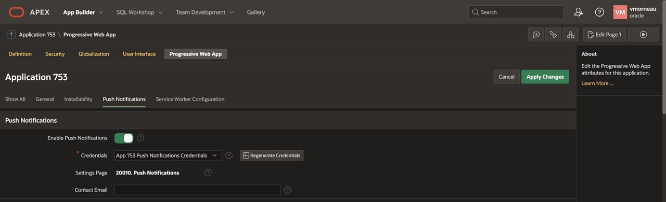Expand the SQL Workshop menu
The image size is (666, 202).
[139, 12]
